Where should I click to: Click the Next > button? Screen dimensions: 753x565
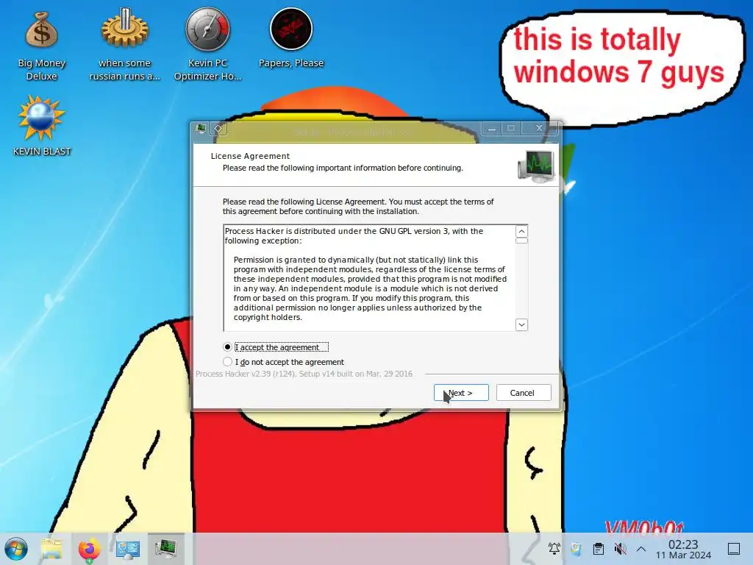coord(461,393)
